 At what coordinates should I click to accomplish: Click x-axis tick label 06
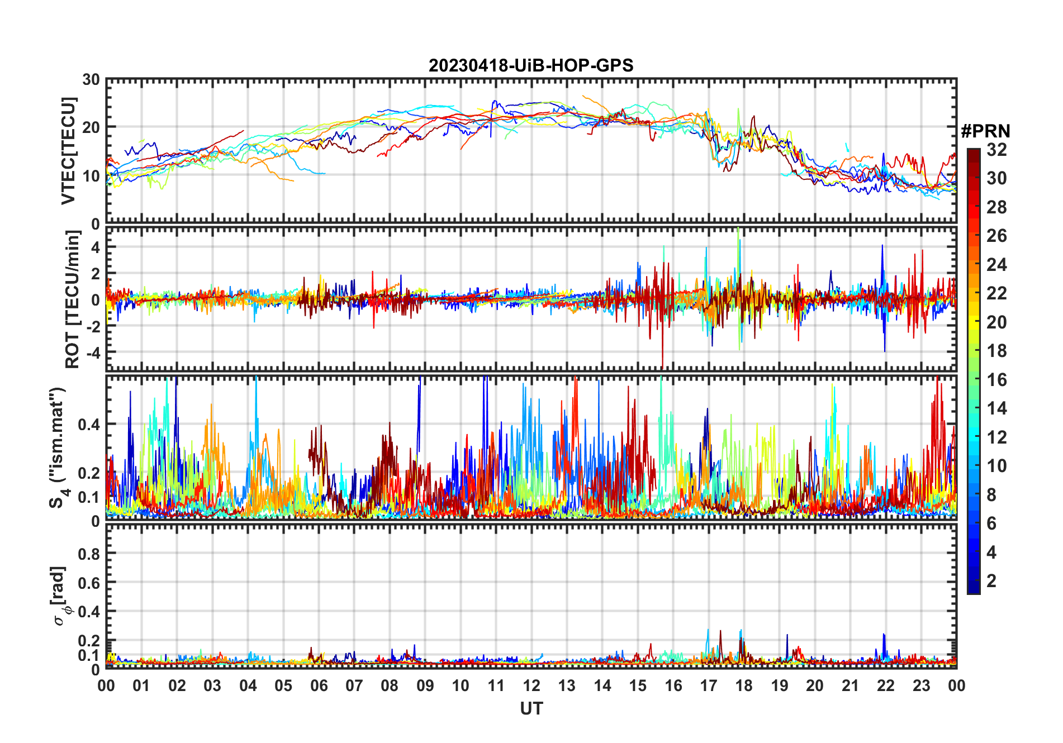coord(319,685)
